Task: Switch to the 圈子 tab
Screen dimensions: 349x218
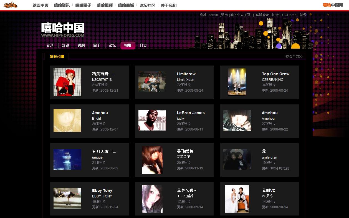Action: point(97,45)
